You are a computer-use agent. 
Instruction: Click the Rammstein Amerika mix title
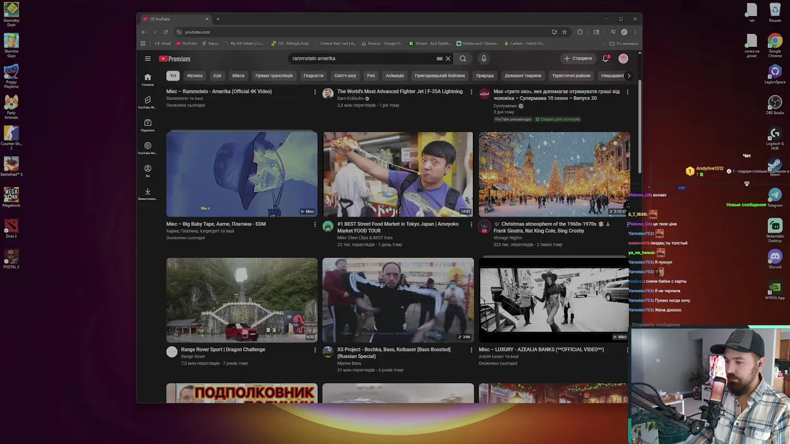point(219,91)
